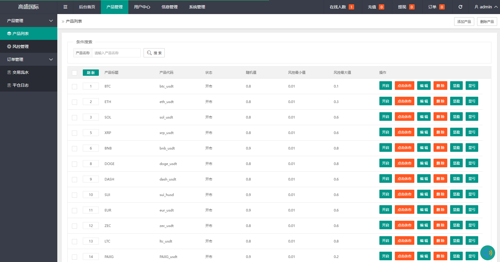Go to 系统管理 in the top navigation
The height and width of the screenshot is (262, 500).
pyautogui.click(x=197, y=7)
